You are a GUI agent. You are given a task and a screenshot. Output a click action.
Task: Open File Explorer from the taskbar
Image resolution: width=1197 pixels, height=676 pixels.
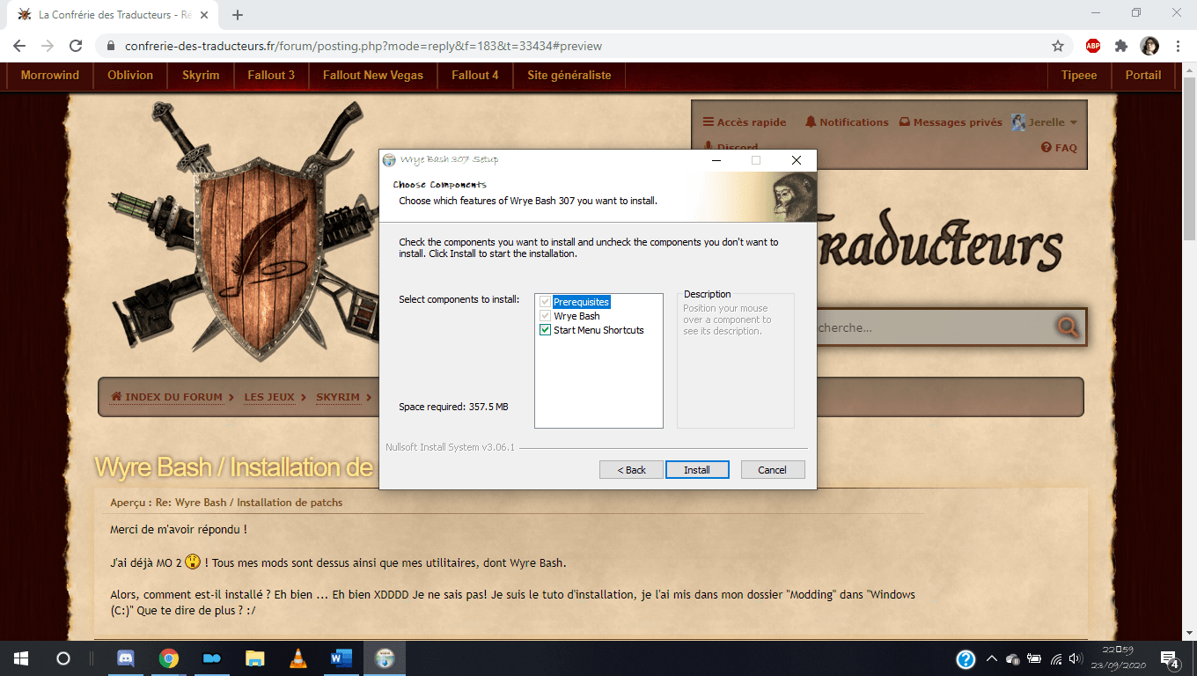pyautogui.click(x=255, y=658)
